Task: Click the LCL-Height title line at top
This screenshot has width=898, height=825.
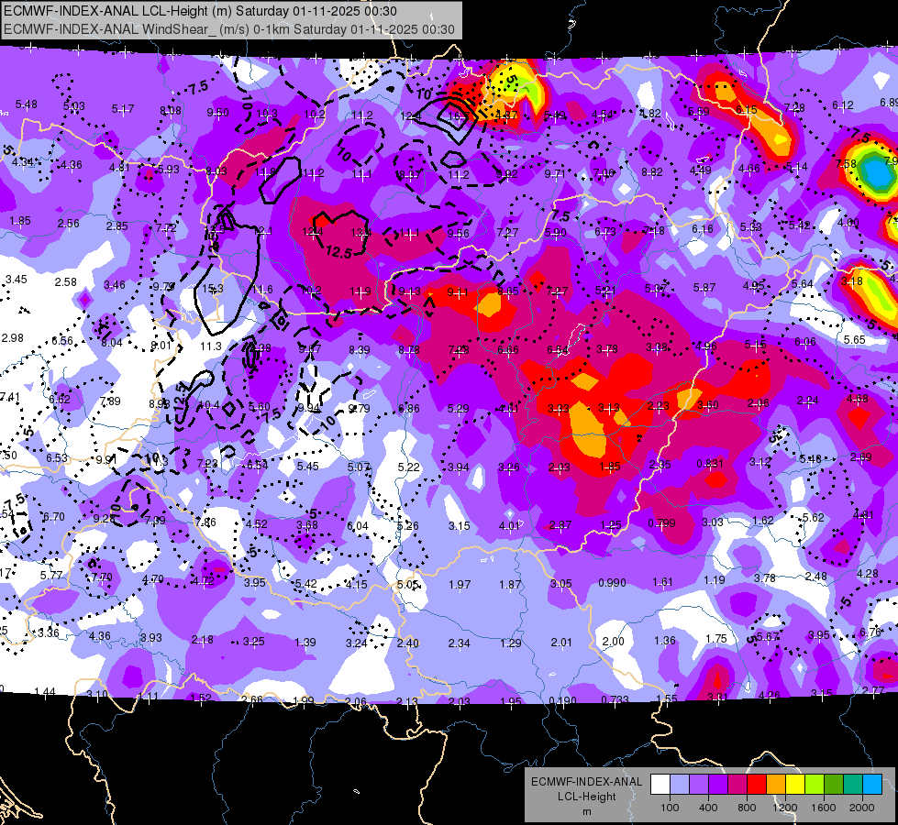Action: click(200, 11)
